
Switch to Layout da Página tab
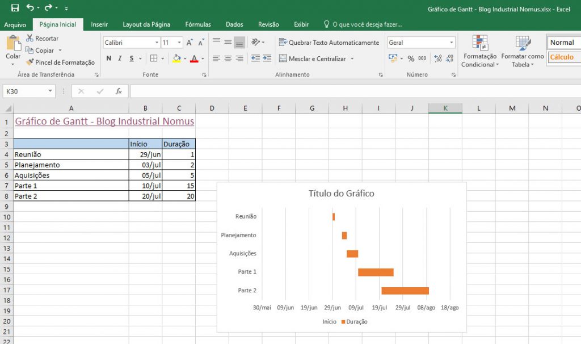pos(146,24)
